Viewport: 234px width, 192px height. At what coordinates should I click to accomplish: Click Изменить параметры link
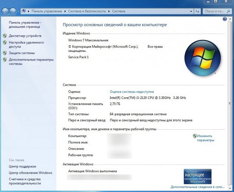(x=206, y=138)
